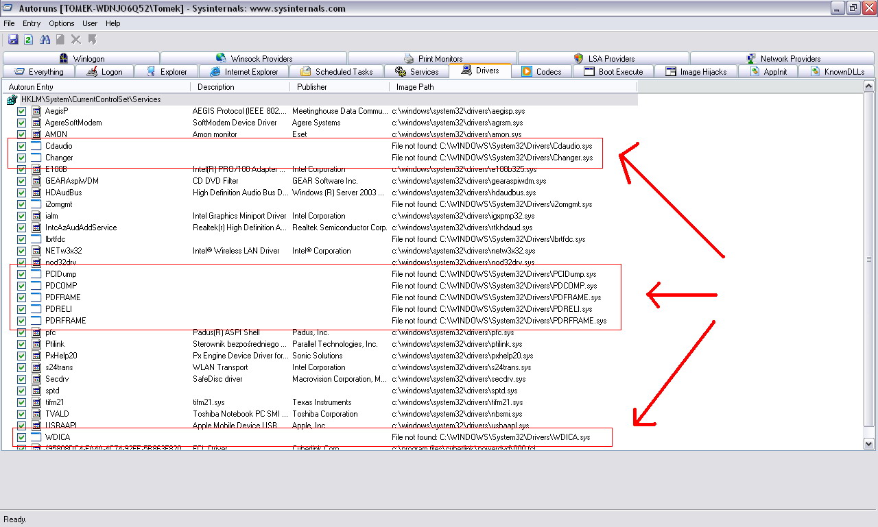878x527 pixels.
Task: Click the driver icon beside NETw3x32
Action: pos(36,251)
